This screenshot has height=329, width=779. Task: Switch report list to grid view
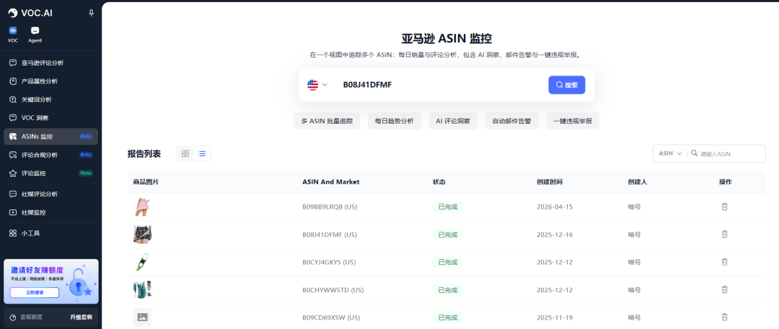(185, 153)
